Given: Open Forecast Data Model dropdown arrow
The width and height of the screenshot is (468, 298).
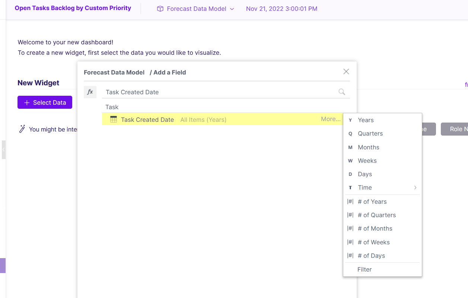Looking at the screenshot, I should pos(232,9).
